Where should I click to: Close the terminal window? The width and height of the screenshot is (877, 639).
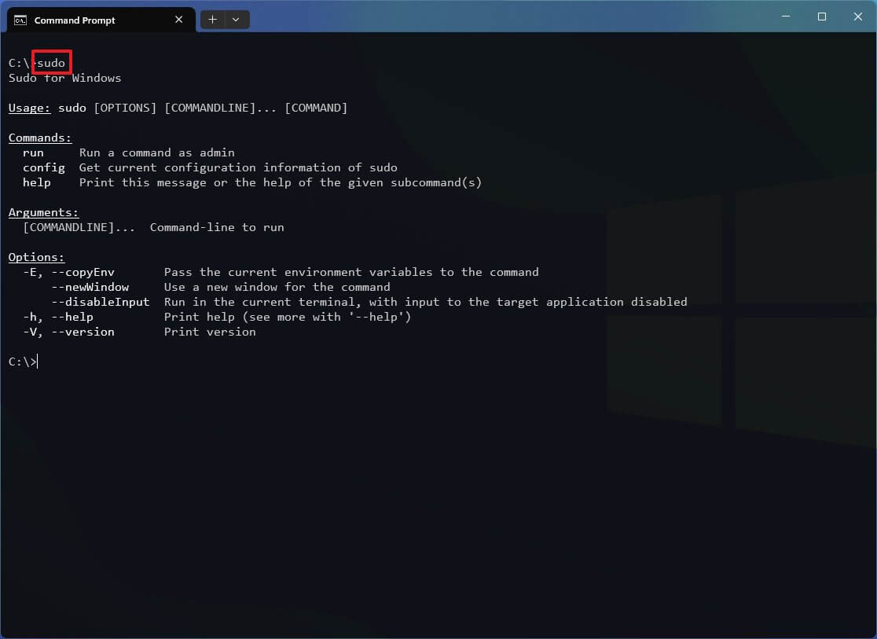(858, 17)
